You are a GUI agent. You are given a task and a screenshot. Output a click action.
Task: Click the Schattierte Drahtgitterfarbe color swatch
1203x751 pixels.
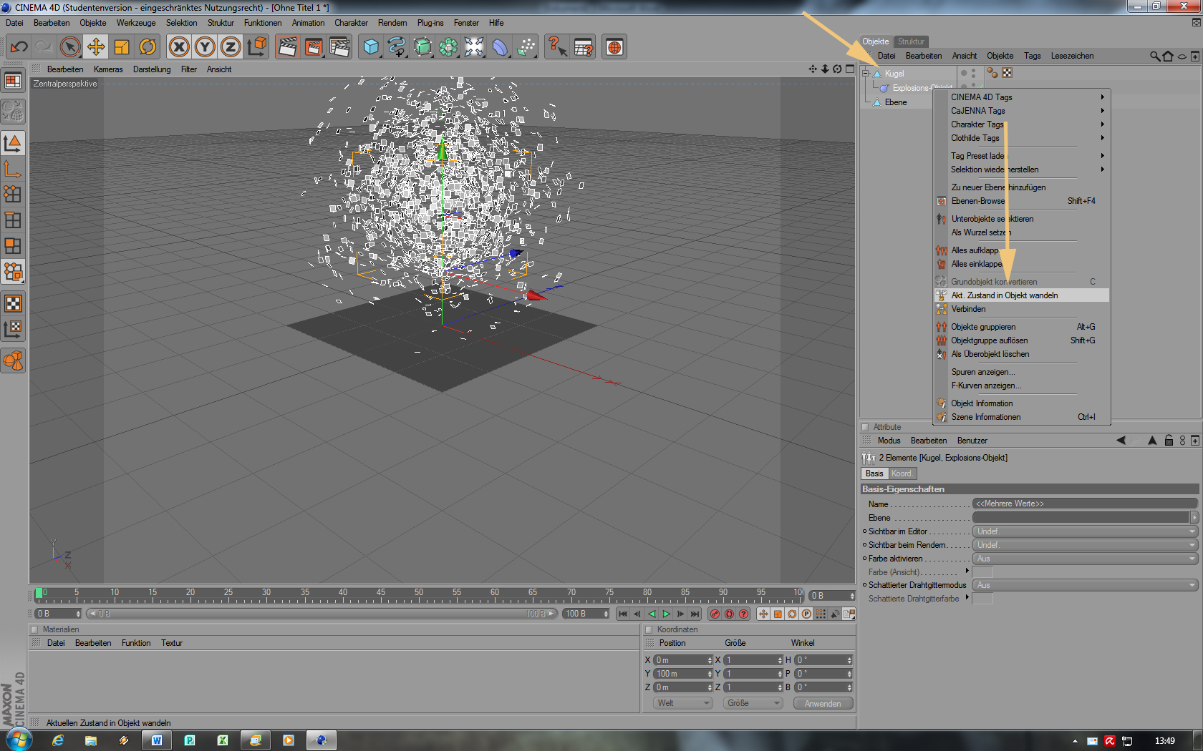pyautogui.click(x=982, y=599)
